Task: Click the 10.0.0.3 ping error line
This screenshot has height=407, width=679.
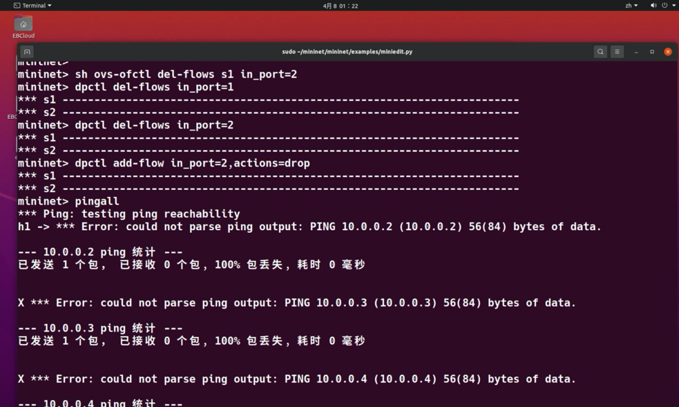Action: click(297, 303)
